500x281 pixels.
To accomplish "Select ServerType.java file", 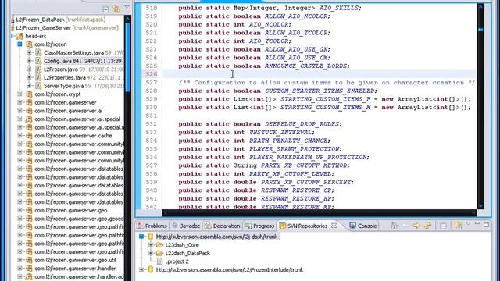I will (x=63, y=86).
